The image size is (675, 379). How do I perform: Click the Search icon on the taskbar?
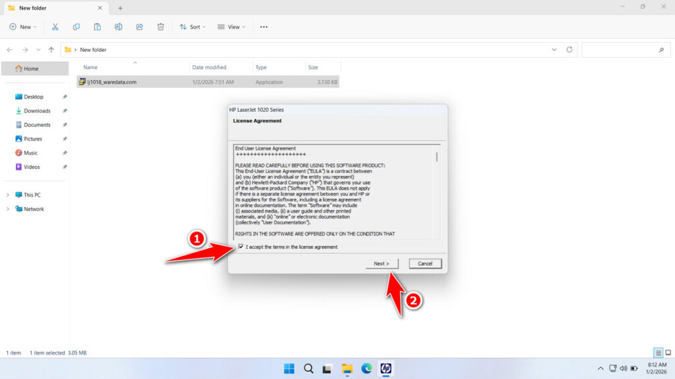308,368
